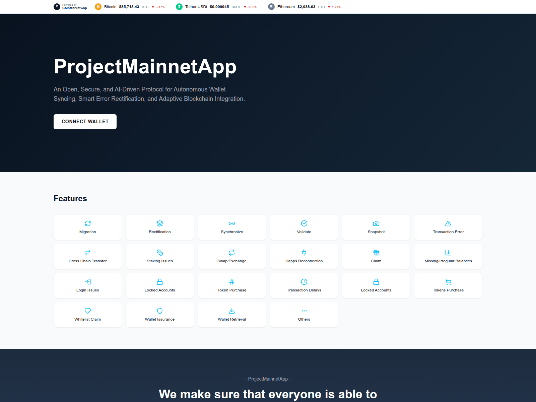The width and height of the screenshot is (536, 402).
Task: Select the Wallet Issurance label text
Action: click(x=160, y=319)
